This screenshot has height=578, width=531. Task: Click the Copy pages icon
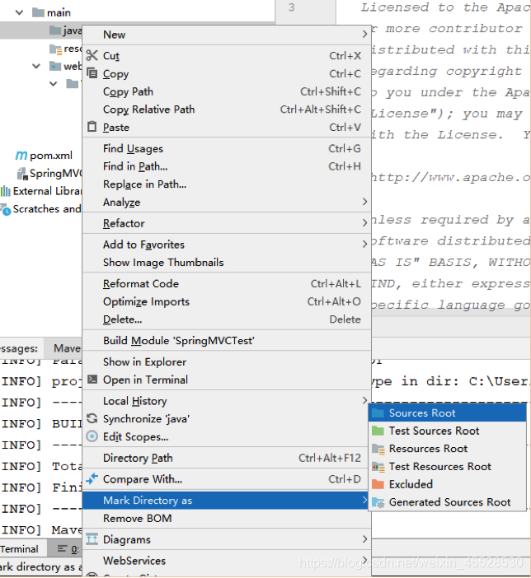point(92,73)
